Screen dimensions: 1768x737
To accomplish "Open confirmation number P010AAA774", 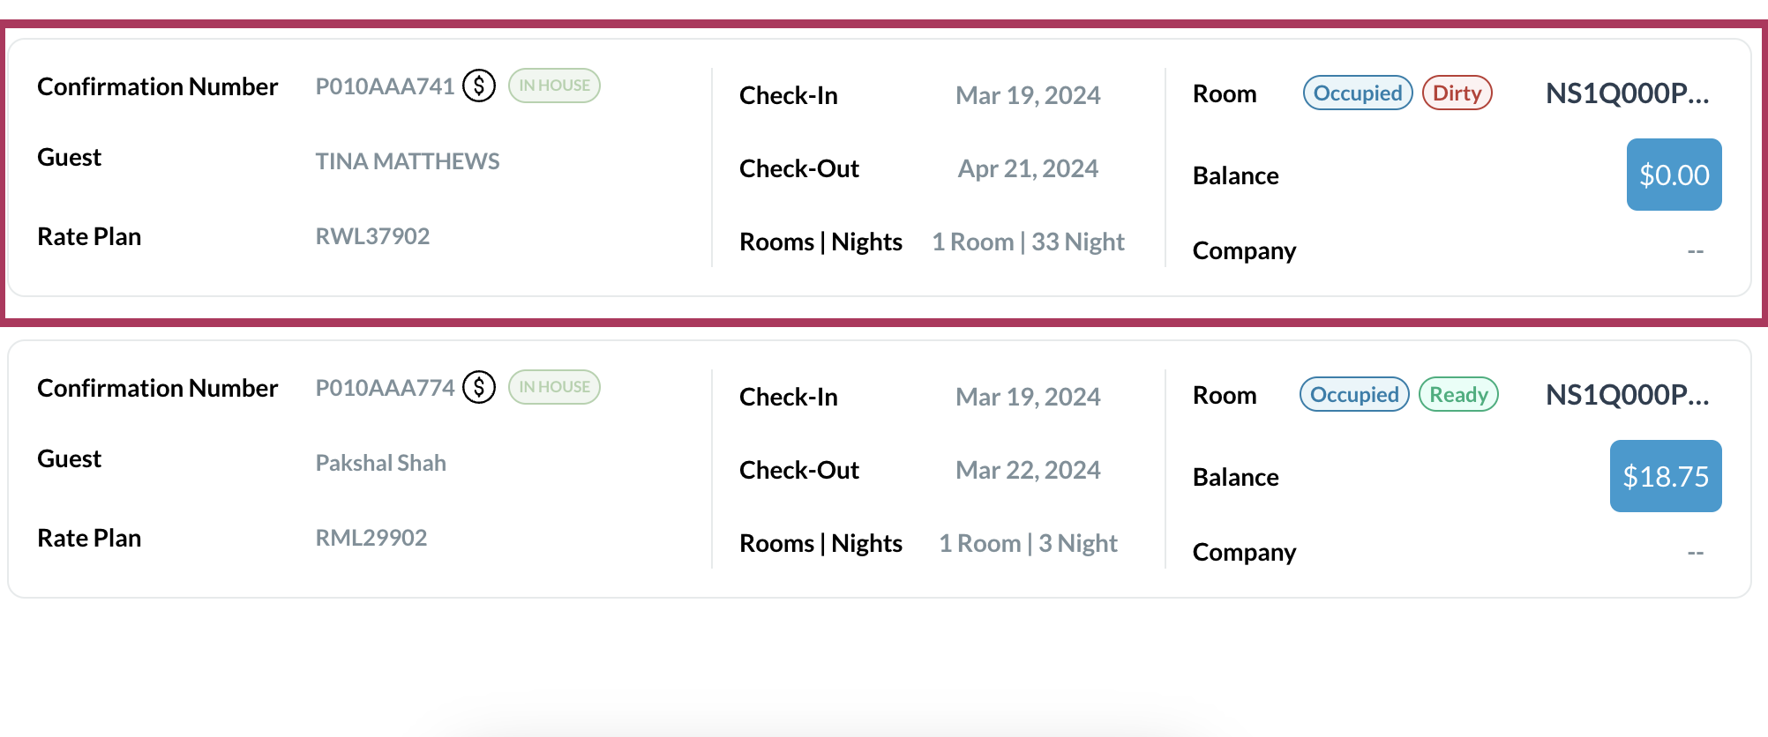I will (385, 388).
